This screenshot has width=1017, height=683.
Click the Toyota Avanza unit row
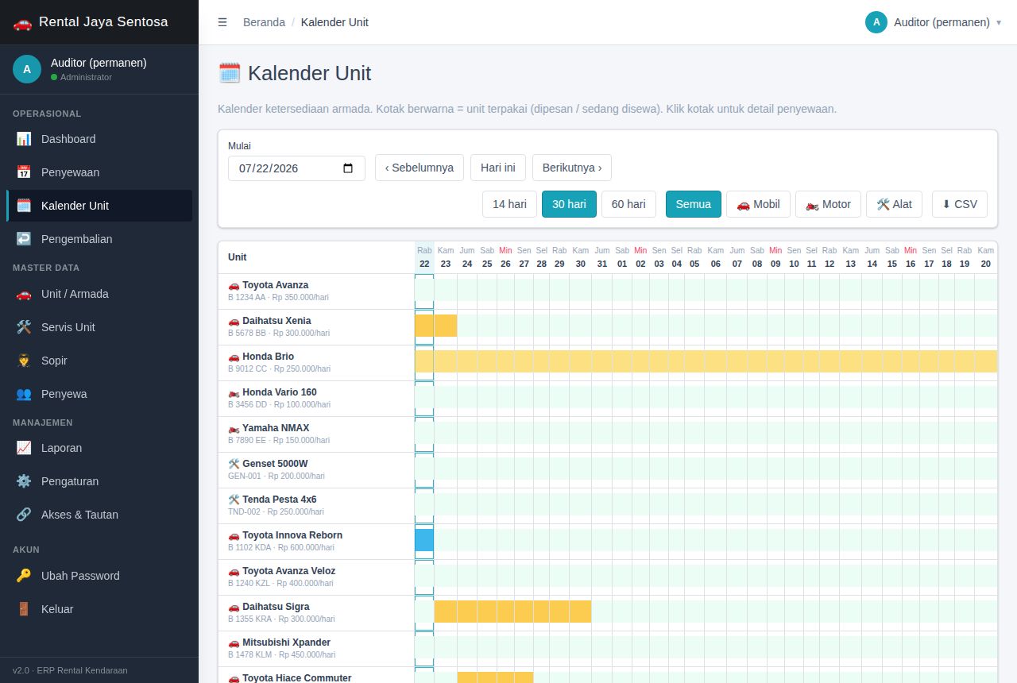click(608, 291)
